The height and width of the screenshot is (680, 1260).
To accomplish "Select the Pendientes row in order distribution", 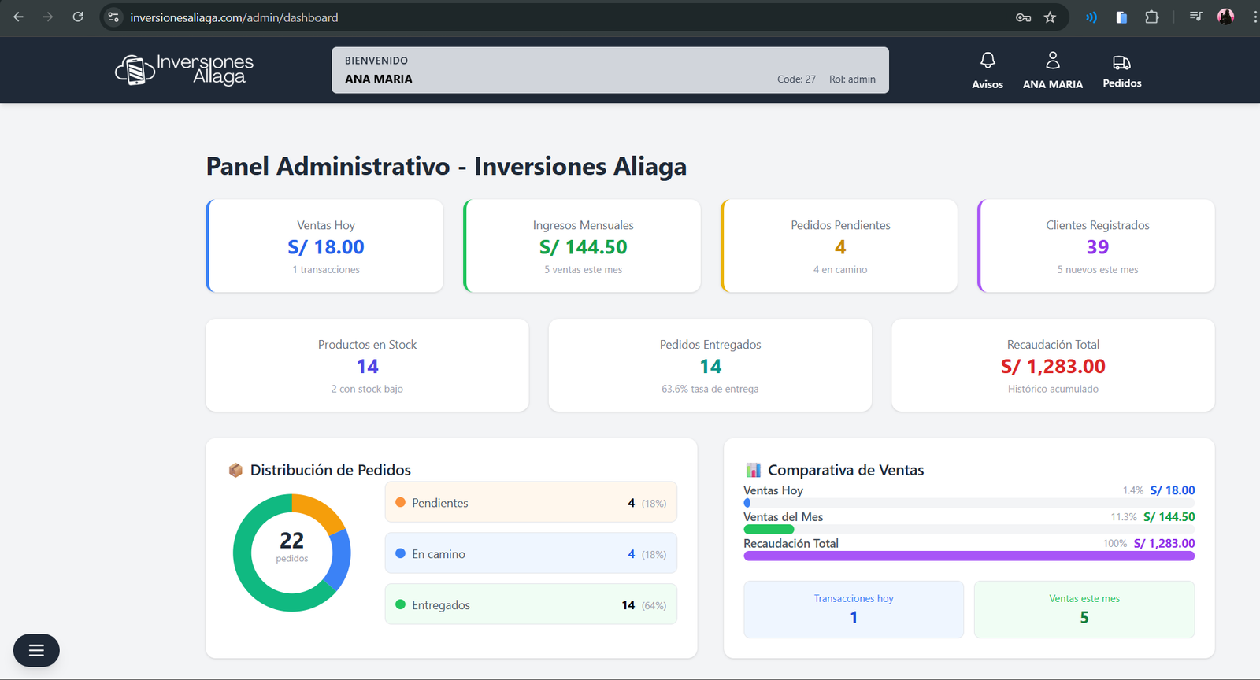I will coord(530,502).
